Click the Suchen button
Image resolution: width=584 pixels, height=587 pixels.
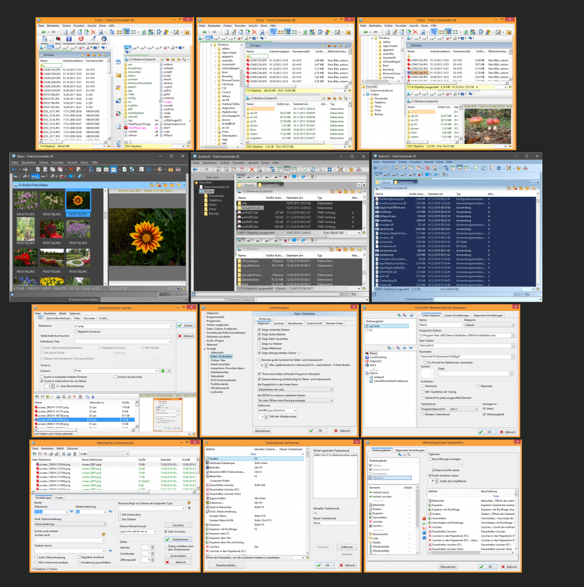coord(185,325)
